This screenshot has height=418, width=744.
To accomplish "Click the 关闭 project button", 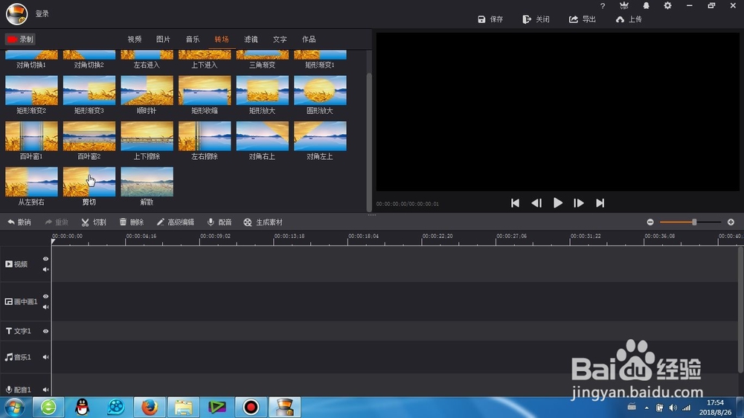I will (536, 19).
